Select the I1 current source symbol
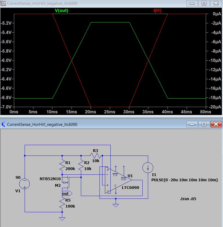The width and height of the screenshot is (223, 227). [148, 168]
